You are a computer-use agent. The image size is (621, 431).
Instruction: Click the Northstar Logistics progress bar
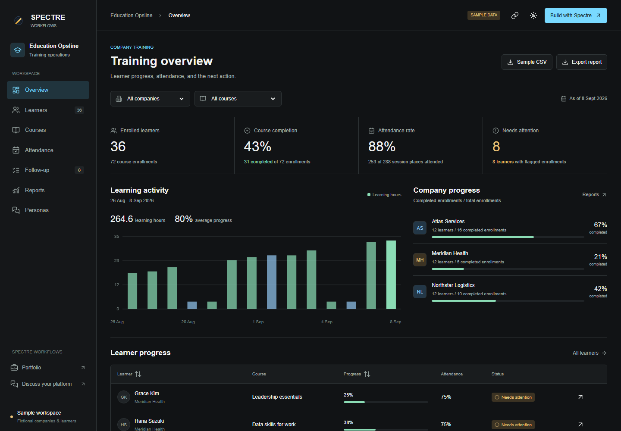pos(508,301)
